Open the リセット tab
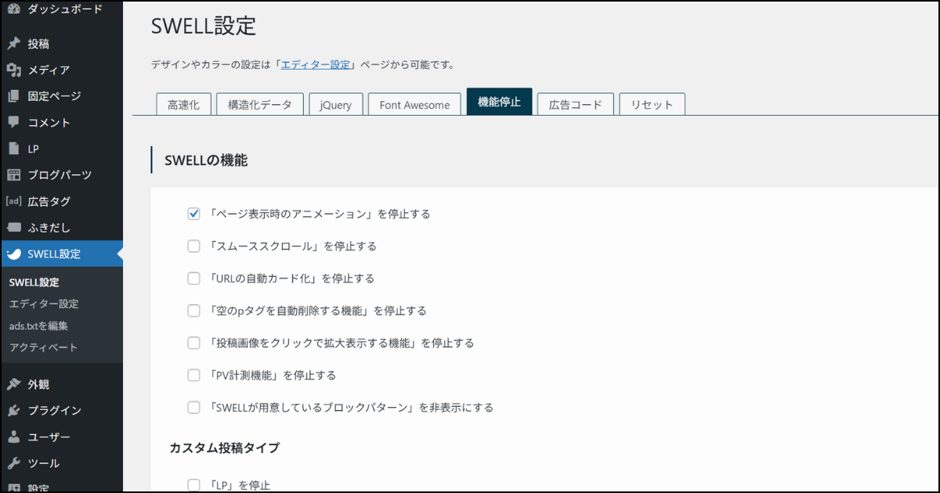The width and height of the screenshot is (940, 493). [x=653, y=104]
